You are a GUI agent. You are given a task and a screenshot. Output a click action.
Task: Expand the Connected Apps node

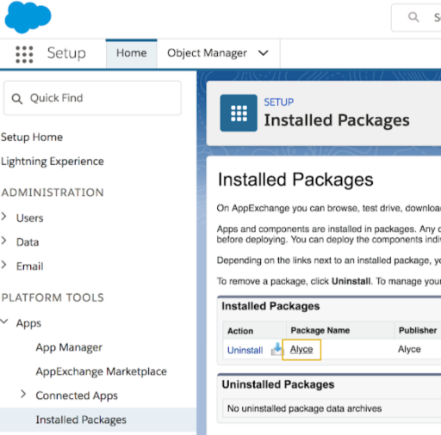(x=23, y=395)
